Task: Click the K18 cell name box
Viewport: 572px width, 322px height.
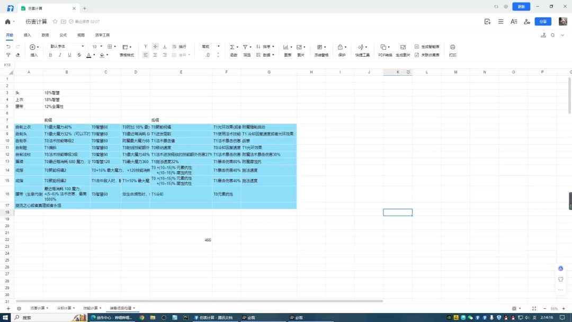Action: pyautogui.click(x=8, y=65)
